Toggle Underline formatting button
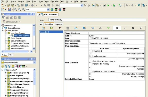Image resolution: width=148 pixels, height=97 pixels. tap(133, 28)
